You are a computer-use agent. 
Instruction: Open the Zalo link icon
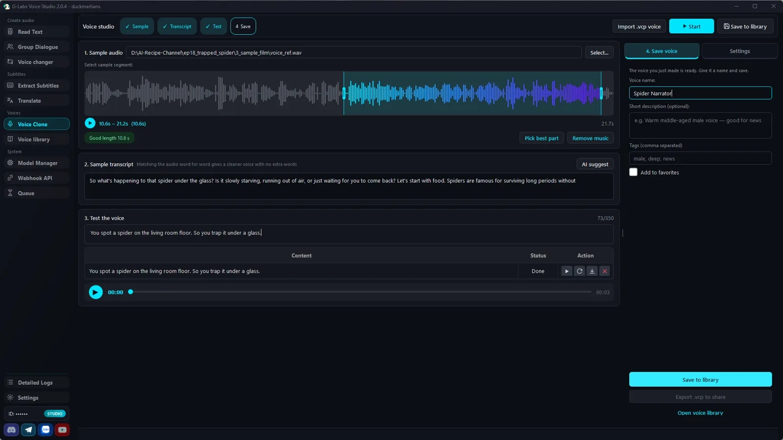click(46, 430)
